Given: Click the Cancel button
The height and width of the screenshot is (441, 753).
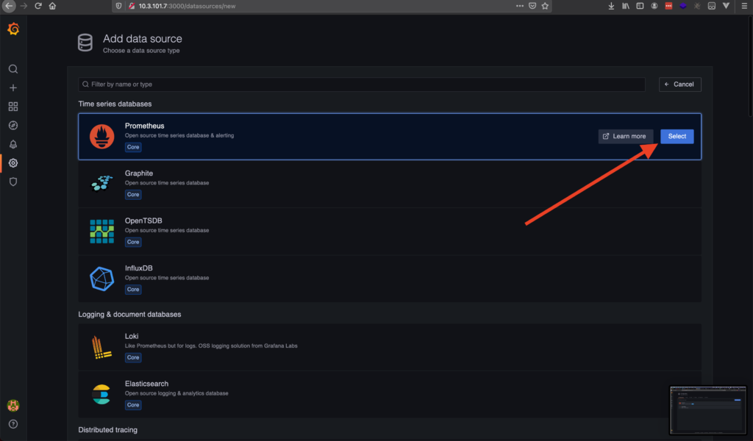Looking at the screenshot, I should point(679,85).
